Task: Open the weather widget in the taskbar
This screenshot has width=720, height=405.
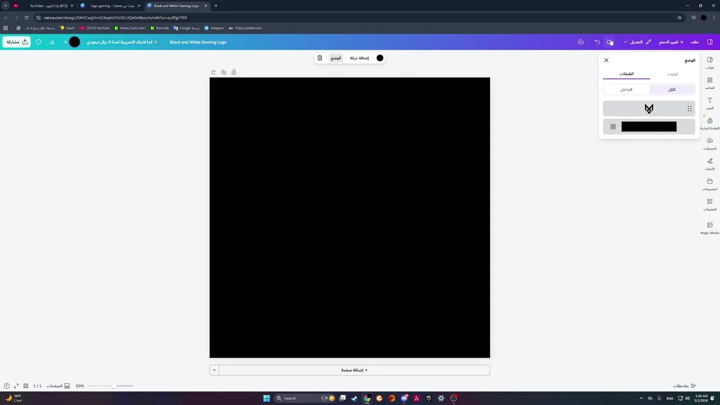Action: pos(13,398)
